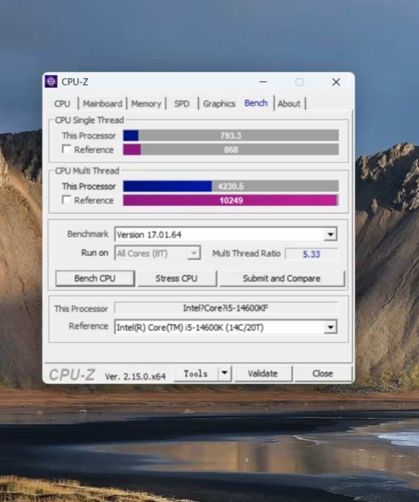Viewport: 419px width, 502px height.
Task: Switch to the Mainboard tab
Action: pyautogui.click(x=102, y=104)
